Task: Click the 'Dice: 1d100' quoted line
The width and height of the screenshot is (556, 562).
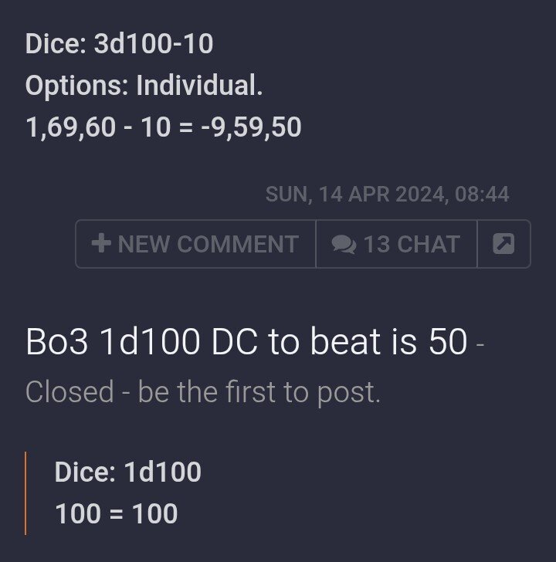Action: pos(127,472)
